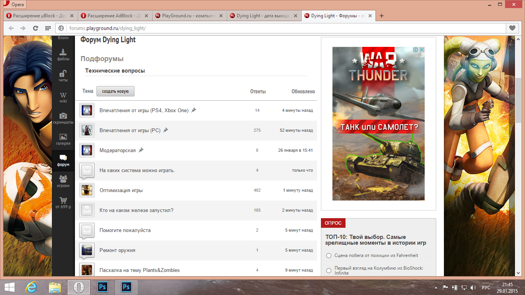Click the 52 минуты назад timestamp
The width and height of the screenshot is (525, 295).
pyautogui.click(x=296, y=131)
